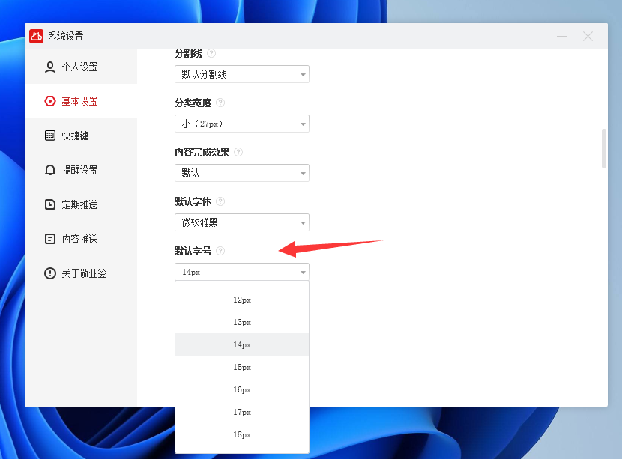Open the 内容推送 tab
The image size is (622, 459).
click(x=81, y=239)
